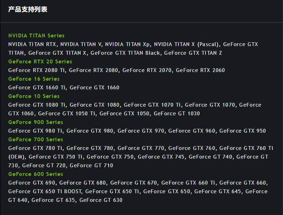Viewport: 283px width, 215px height.
Task: Click the GeForce GT 740 entry
Action: [x=210, y=157]
